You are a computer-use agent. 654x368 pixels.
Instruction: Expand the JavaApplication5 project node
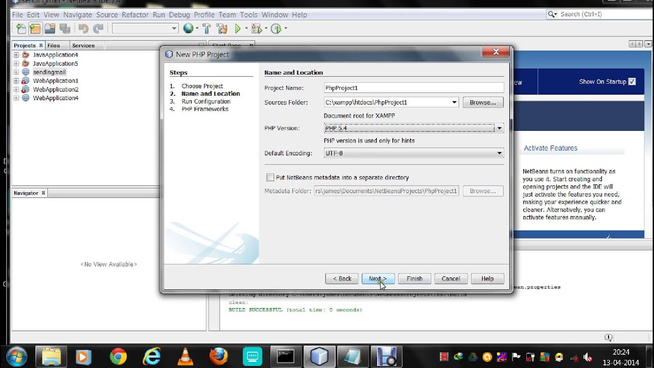16,63
